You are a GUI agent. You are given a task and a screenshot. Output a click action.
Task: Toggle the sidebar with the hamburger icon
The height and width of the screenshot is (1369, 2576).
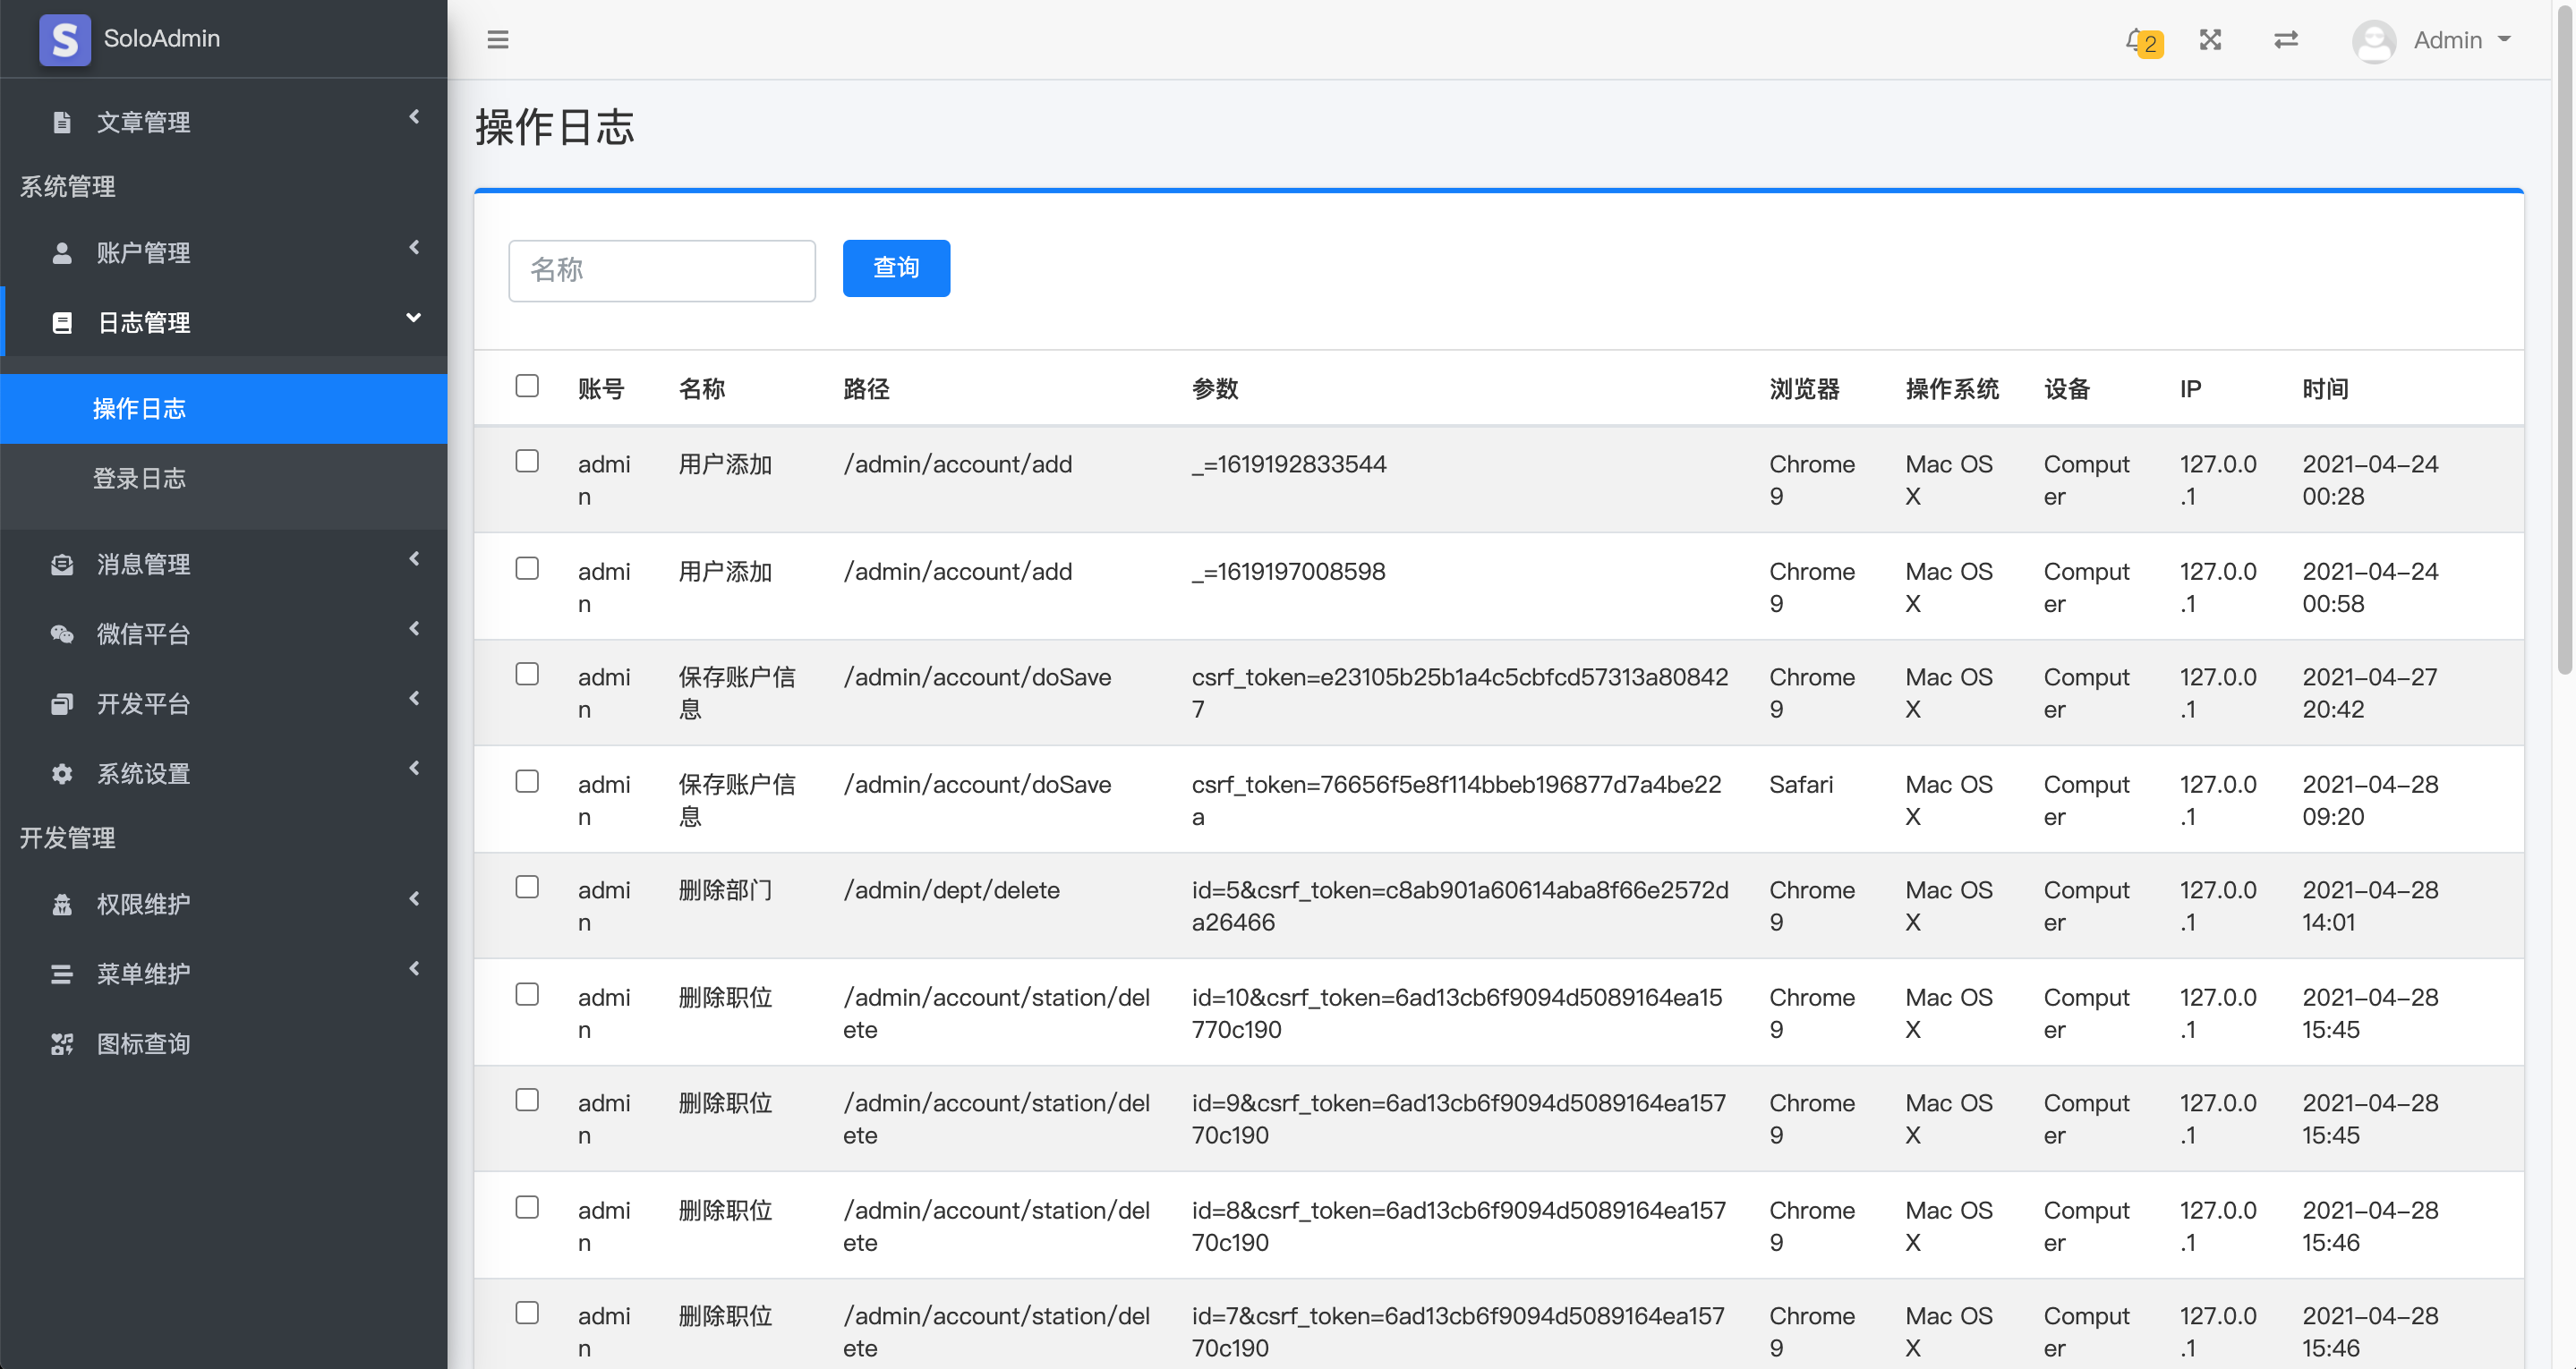[497, 40]
